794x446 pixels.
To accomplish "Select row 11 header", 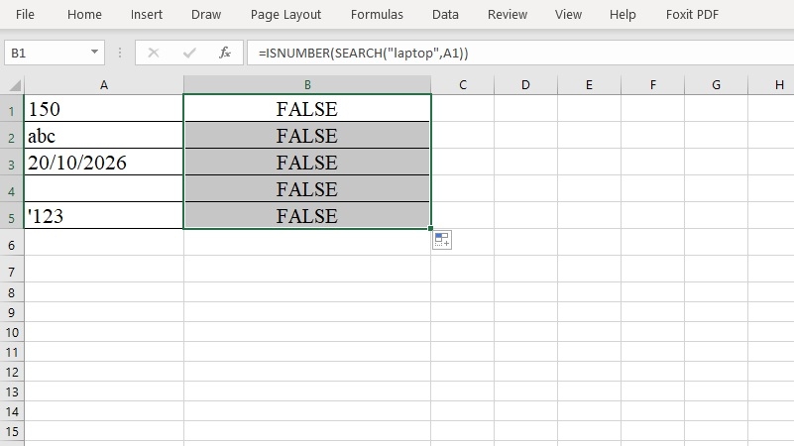I will pos(12,352).
